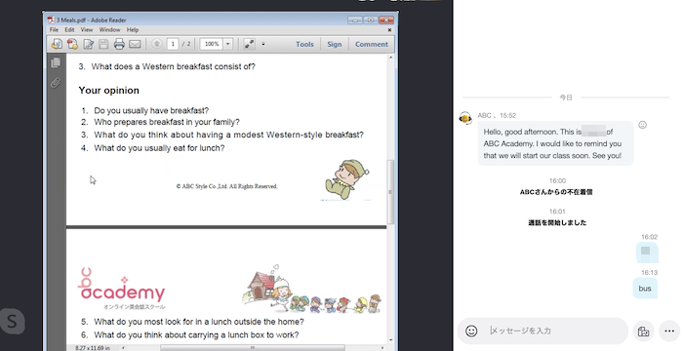Close the document with the menu bar X
The width and height of the screenshot is (683, 351).
tap(389, 30)
